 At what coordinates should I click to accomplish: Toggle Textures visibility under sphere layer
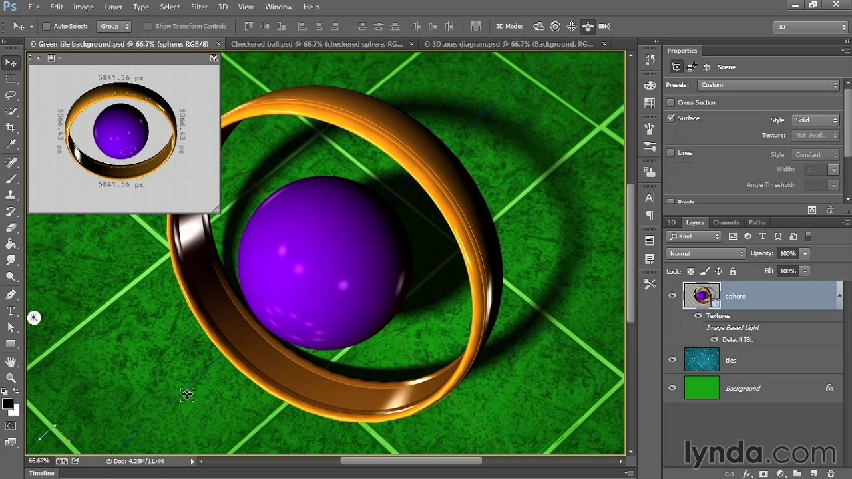(x=698, y=315)
